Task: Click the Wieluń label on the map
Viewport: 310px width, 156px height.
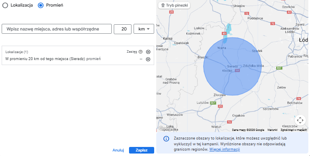Action: click(216, 127)
